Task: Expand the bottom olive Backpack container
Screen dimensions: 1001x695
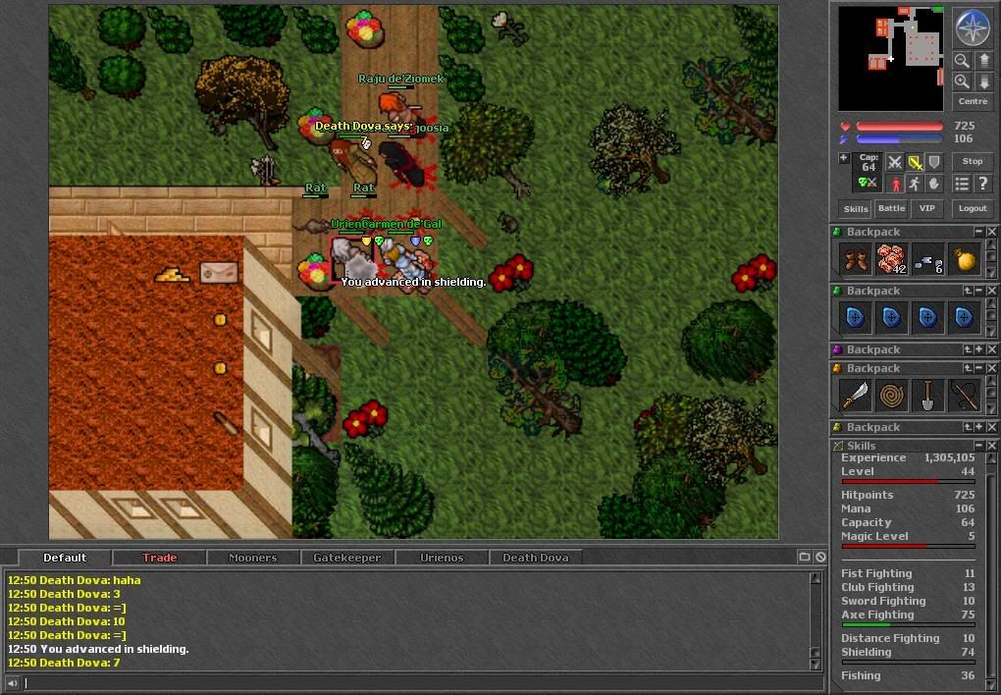Action: (x=978, y=427)
